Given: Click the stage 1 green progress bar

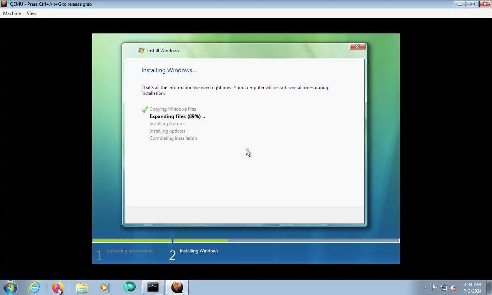Looking at the screenshot, I should (132, 241).
